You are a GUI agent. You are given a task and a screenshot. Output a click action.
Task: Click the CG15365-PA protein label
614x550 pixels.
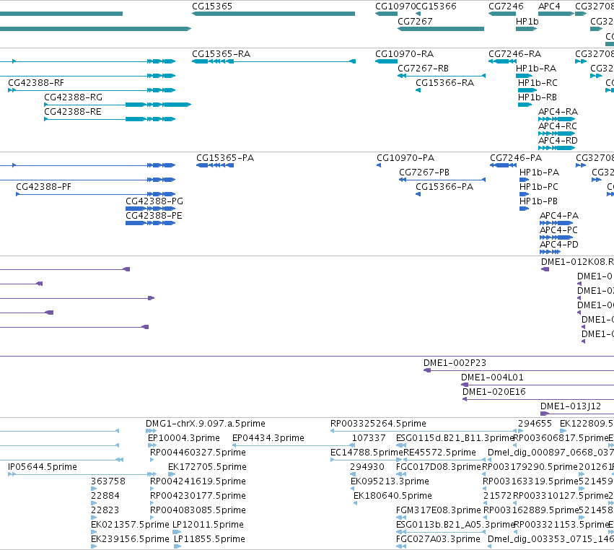pos(225,158)
